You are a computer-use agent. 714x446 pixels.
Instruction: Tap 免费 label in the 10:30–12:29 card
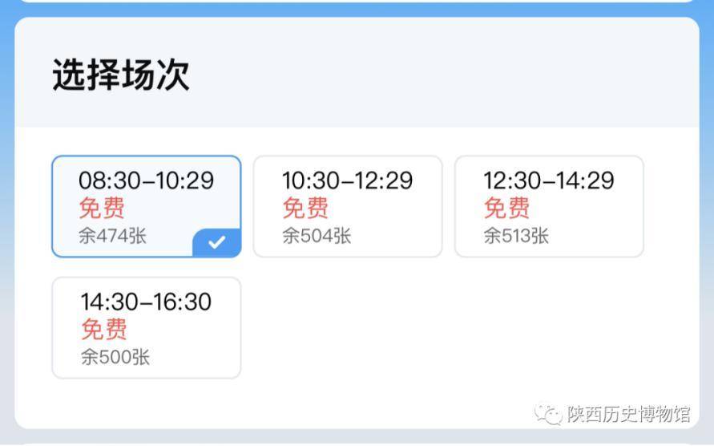[x=305, y=209]
